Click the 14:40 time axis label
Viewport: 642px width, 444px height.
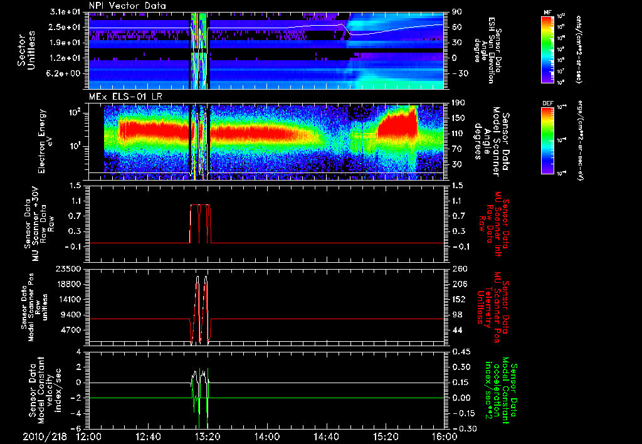(326, 436)
